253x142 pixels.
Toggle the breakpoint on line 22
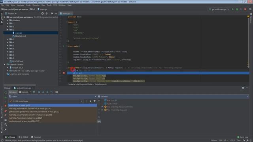pos(64,73)
